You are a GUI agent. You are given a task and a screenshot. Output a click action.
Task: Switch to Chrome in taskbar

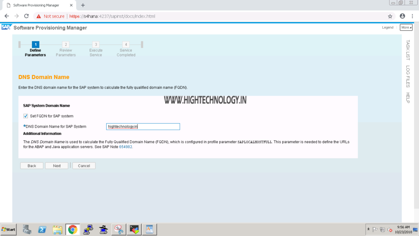click(x=73, y=229)
